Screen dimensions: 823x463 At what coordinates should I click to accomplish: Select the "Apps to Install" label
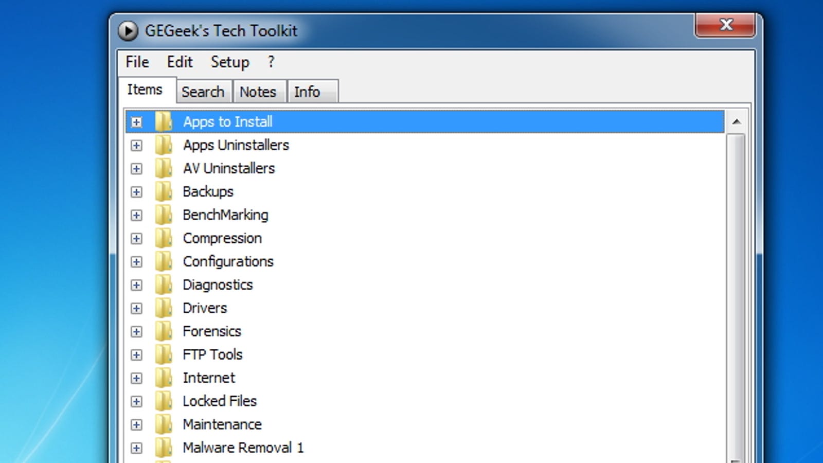228,122
